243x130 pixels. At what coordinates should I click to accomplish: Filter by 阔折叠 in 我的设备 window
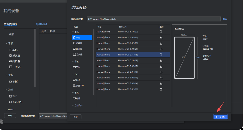click(x=15, y=61)
